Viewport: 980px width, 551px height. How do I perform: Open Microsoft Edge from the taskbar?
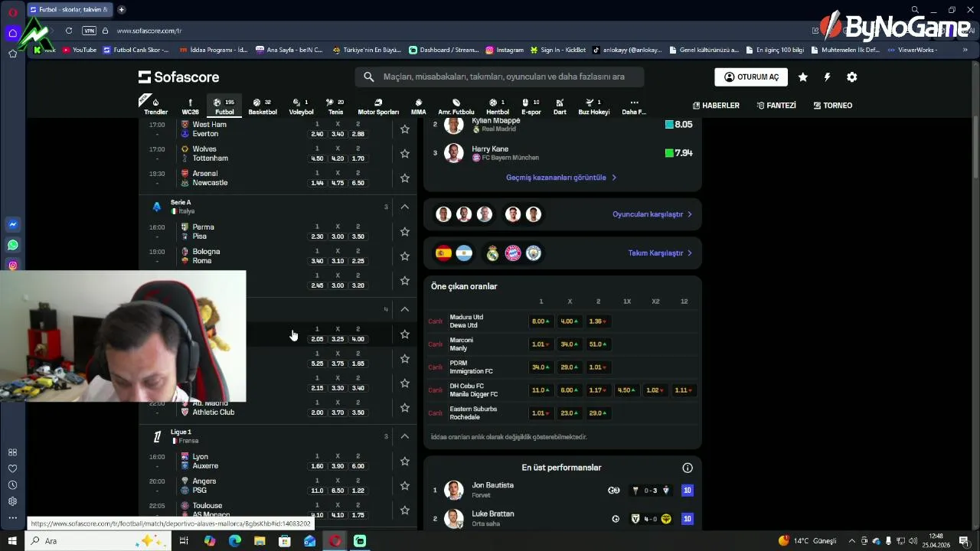tap(234, 541)
